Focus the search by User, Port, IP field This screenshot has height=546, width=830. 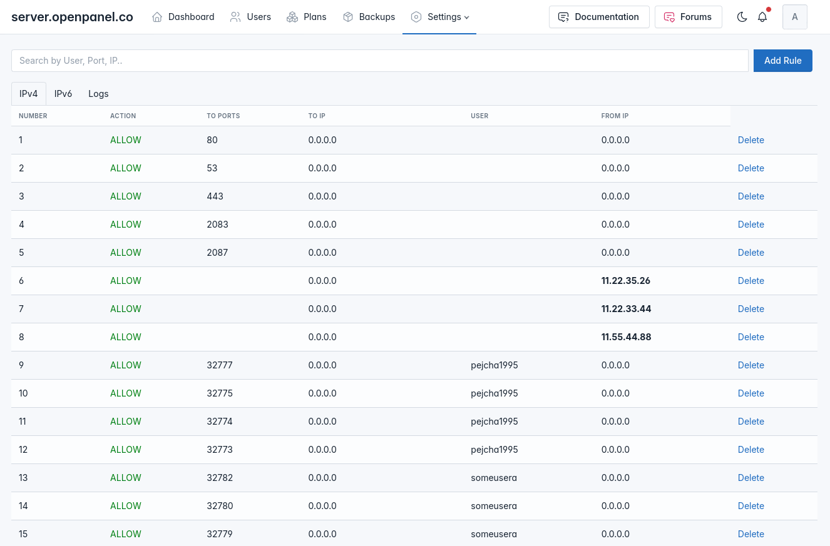click(379, 61)
